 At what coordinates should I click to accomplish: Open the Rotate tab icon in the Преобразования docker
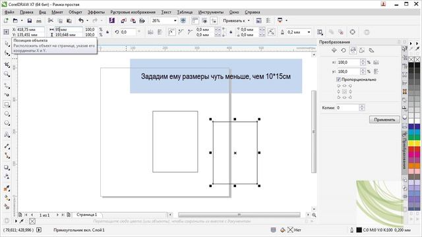click(x=344, y=50)
